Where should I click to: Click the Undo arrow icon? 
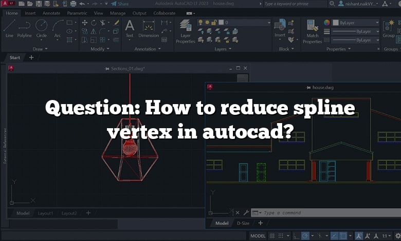point(82,4)
